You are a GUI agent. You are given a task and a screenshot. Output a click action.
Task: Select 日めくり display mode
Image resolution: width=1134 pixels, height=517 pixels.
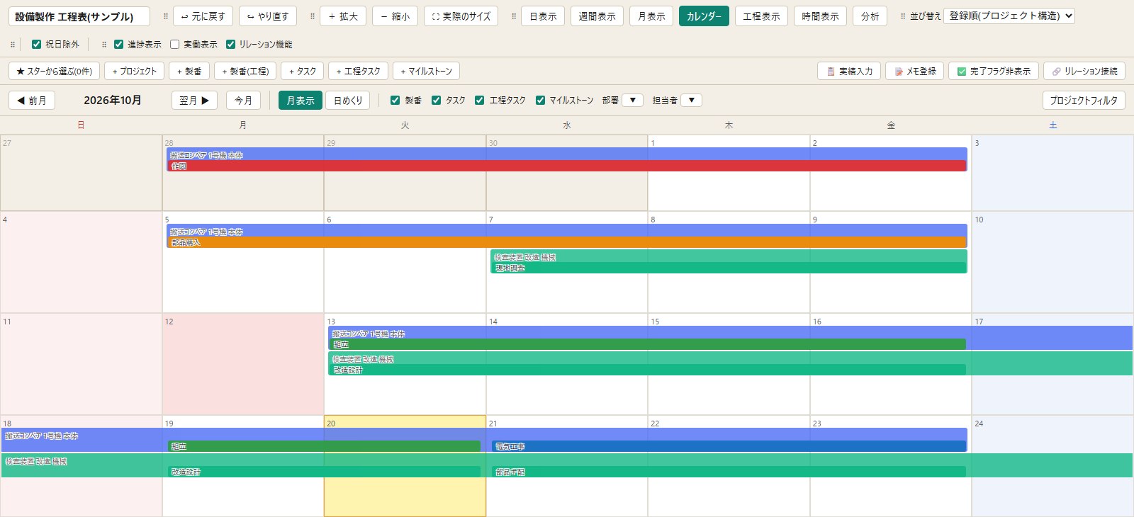tap(347, 101)
